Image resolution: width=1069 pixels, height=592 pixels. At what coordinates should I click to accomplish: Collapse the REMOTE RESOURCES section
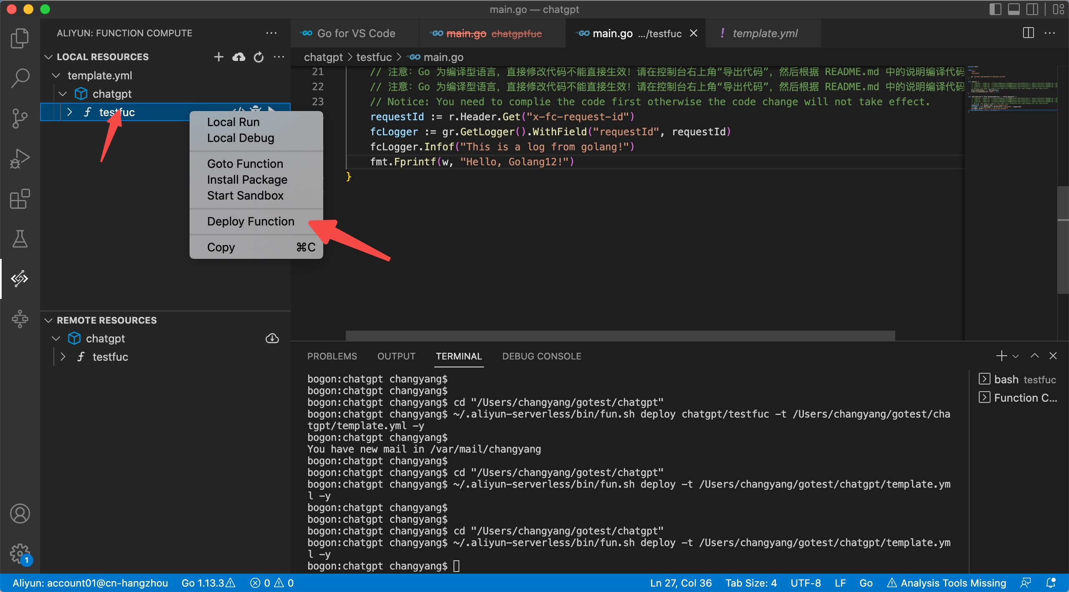48,320
